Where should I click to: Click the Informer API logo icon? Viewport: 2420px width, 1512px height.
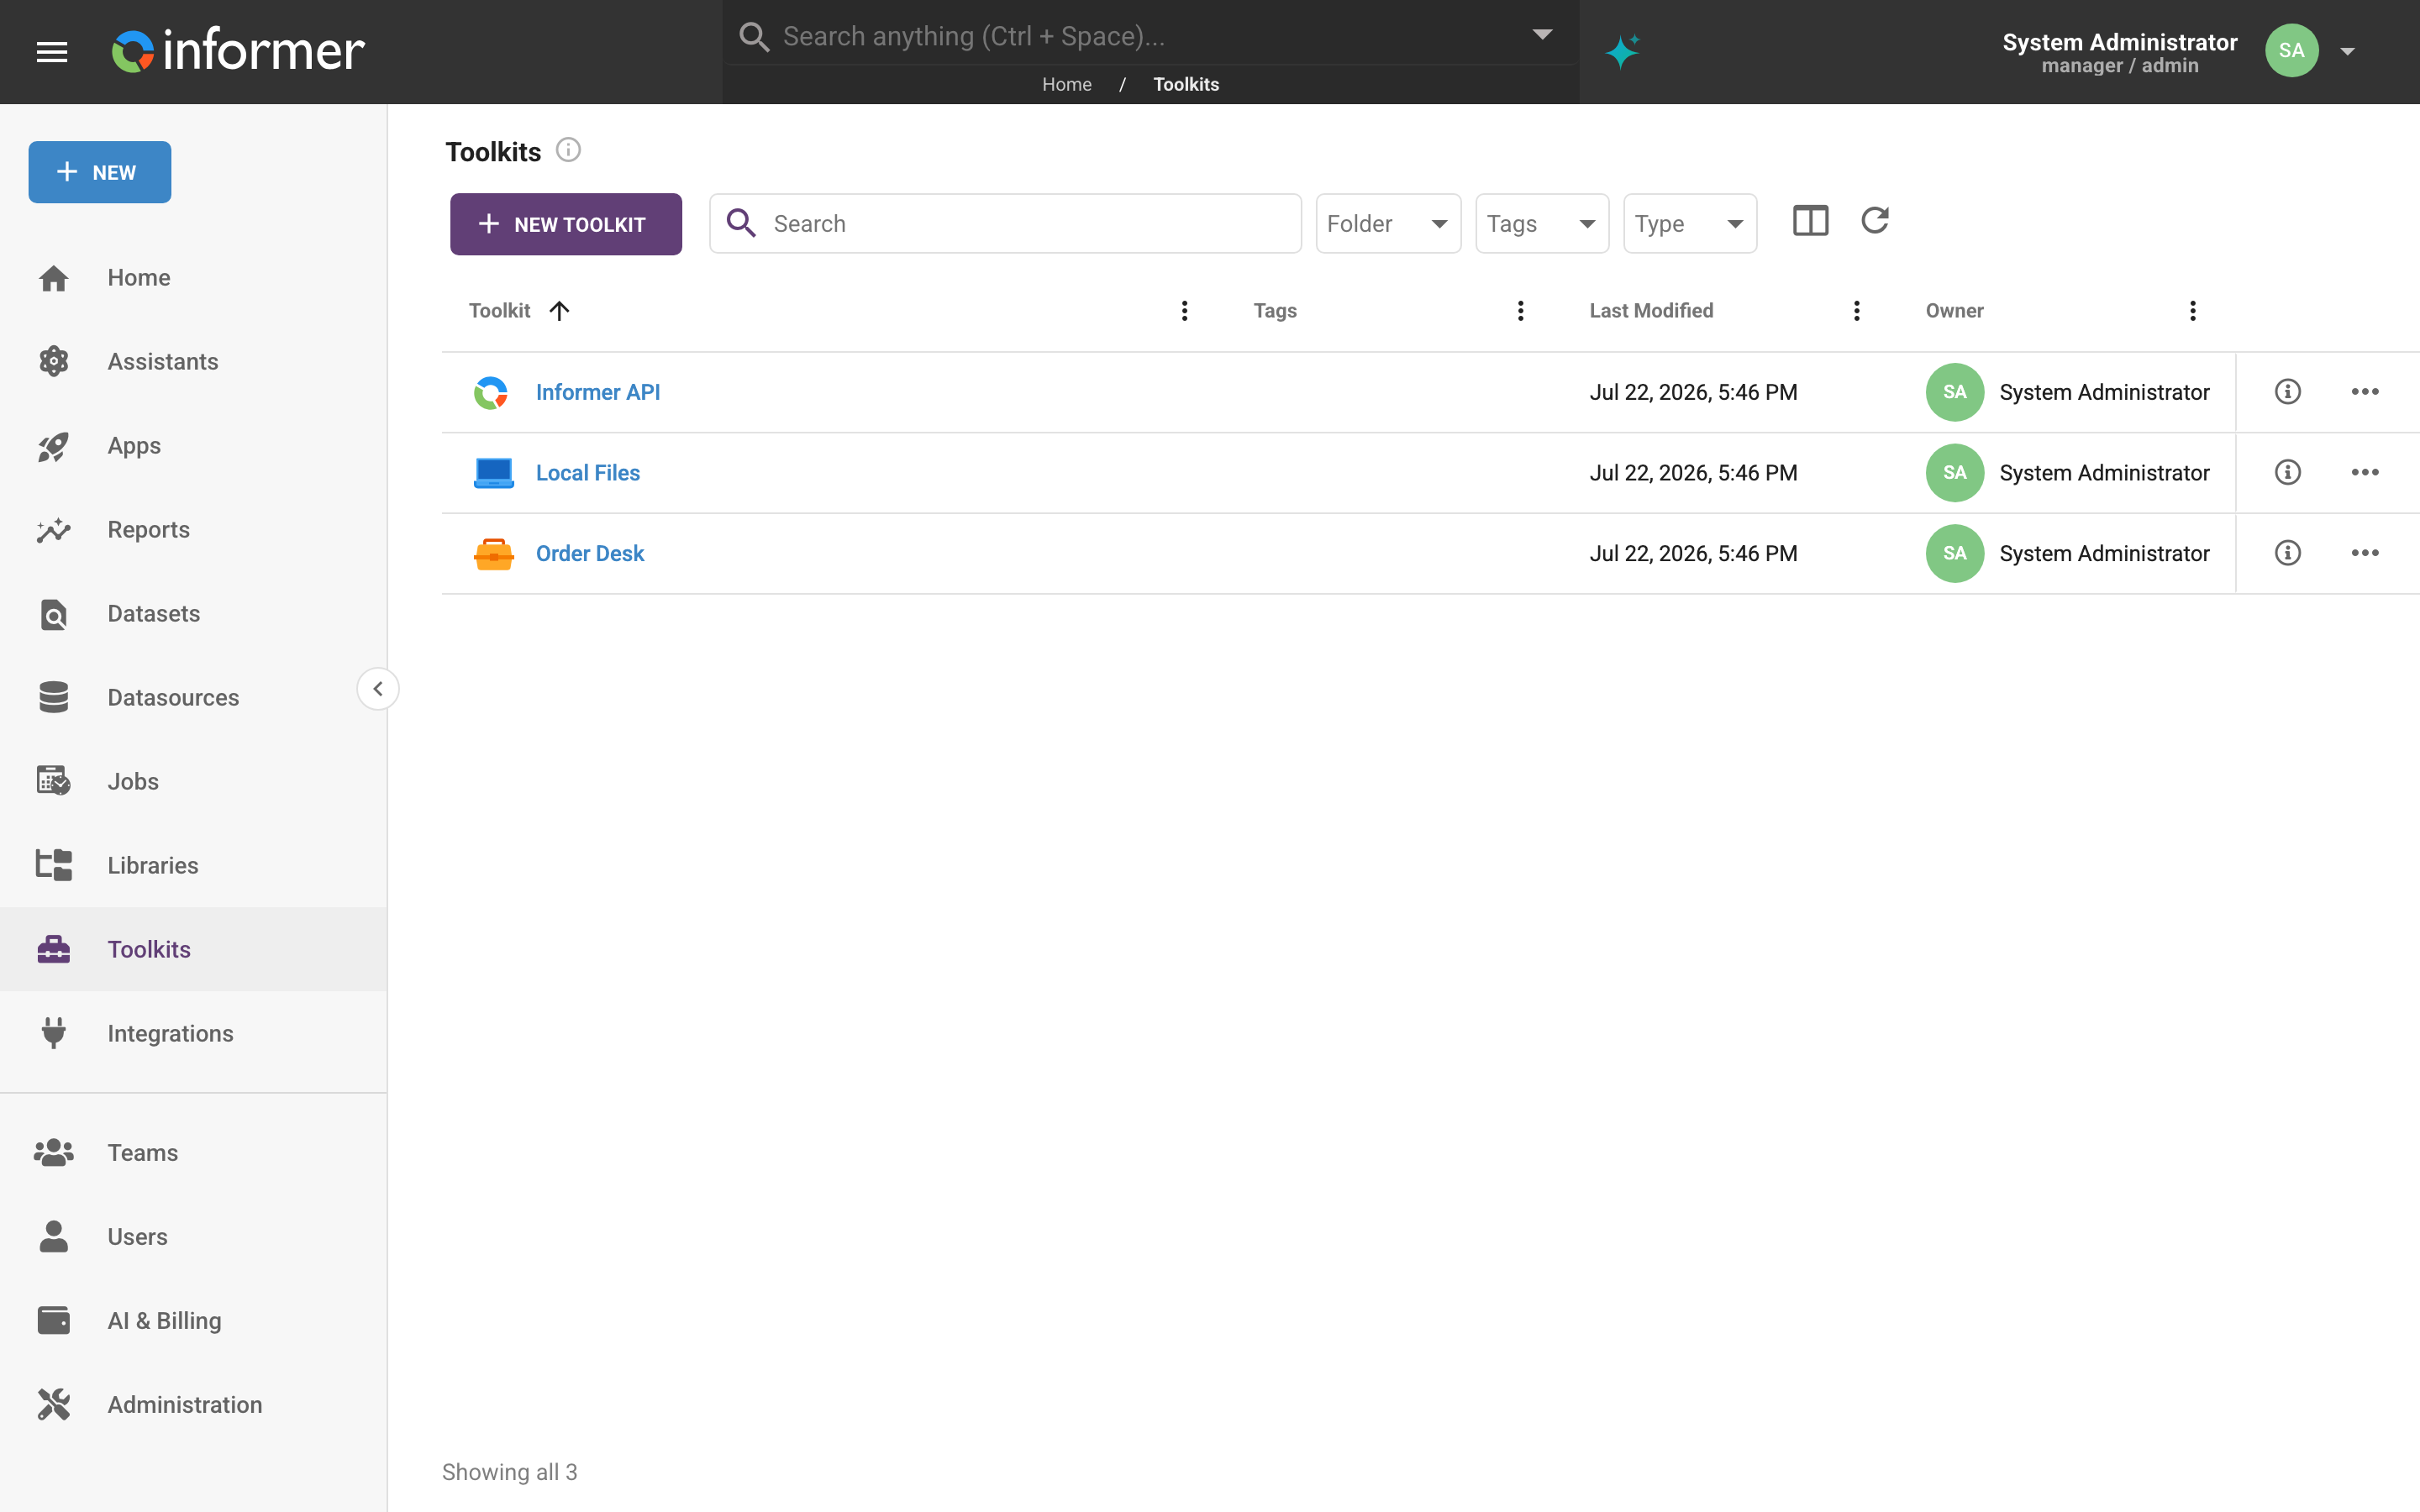pos(491,393)
